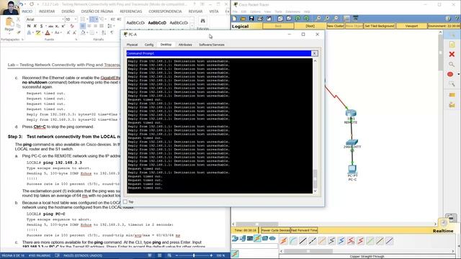
Task: Open the REFERENCIAS tab in Word
Action: click(x=131, y=12)
